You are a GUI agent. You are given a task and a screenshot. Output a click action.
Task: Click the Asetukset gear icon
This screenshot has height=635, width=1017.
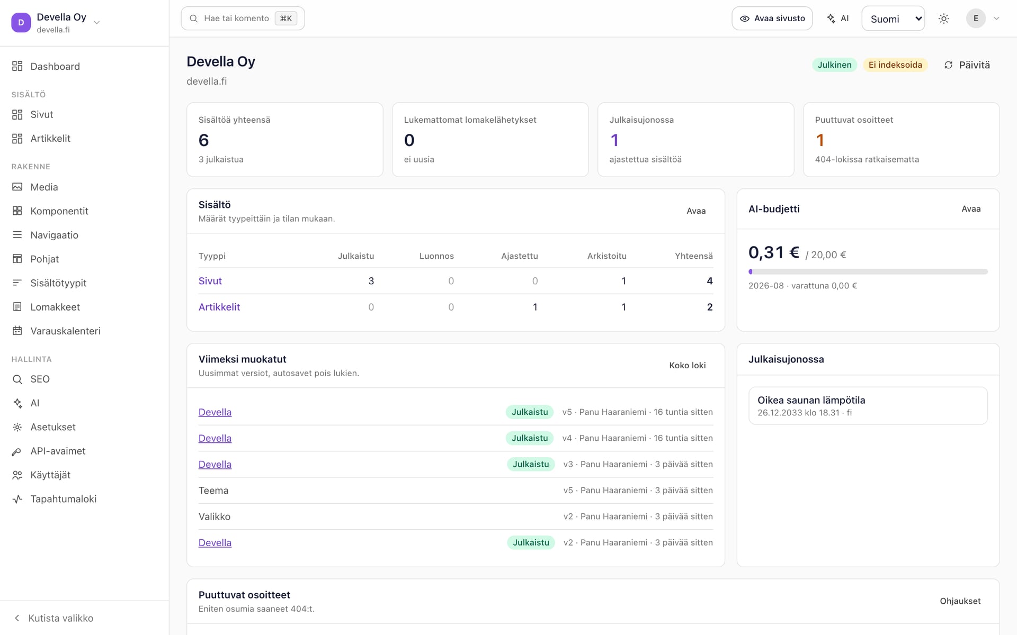pos(17,427)
